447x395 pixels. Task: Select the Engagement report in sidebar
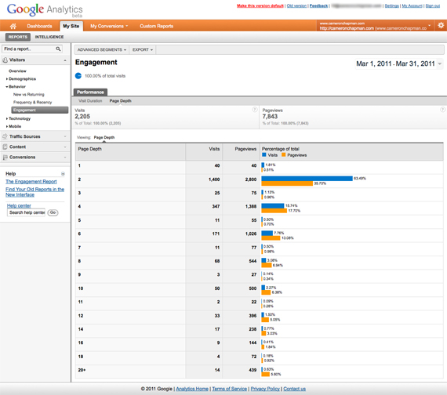pyautogui.click(x=40, y=110)
